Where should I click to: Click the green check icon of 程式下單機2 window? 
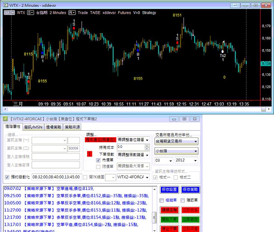(x=5, y=119)
